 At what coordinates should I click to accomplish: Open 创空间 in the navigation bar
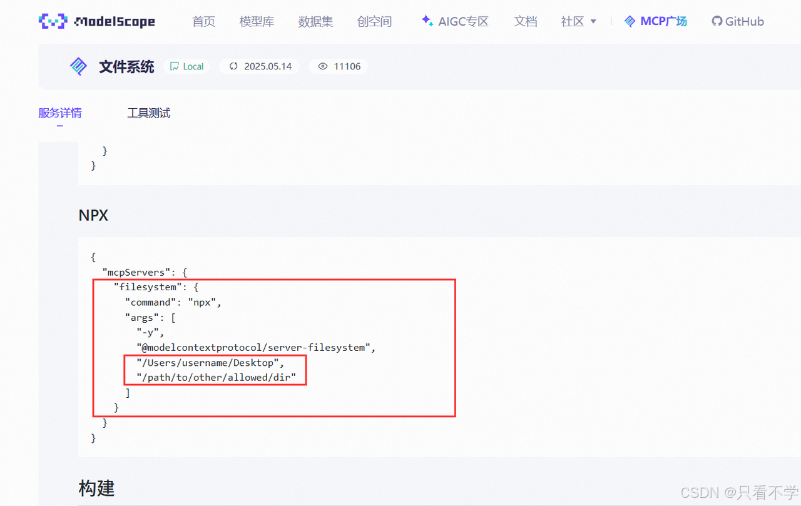[374, 21]
